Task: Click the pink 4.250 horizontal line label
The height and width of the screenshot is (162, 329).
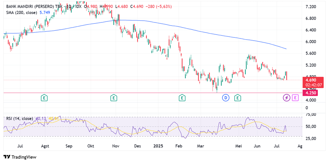Action: click(311, 93)
